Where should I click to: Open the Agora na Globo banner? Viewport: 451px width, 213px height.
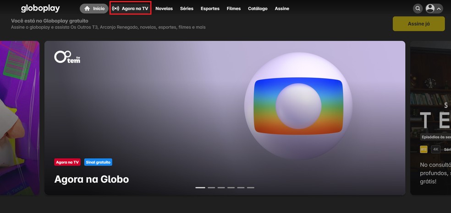(225, 118)
